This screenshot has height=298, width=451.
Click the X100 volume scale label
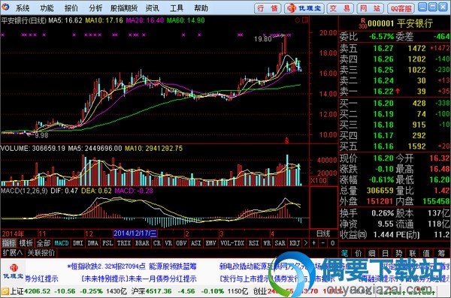(x=319, y=181)
